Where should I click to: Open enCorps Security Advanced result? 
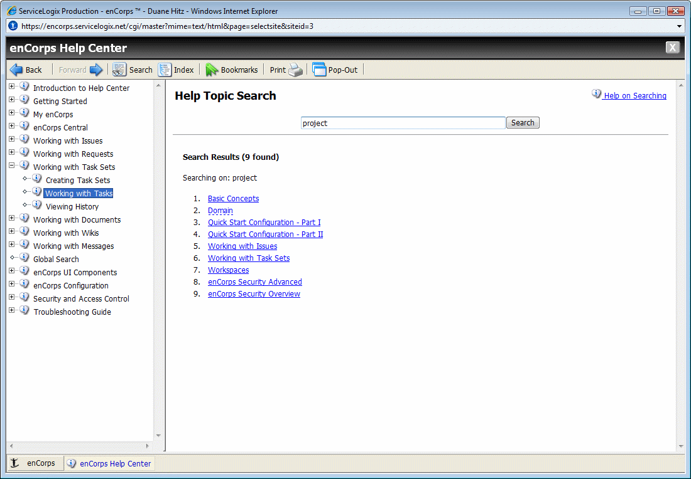coord(255,282)
